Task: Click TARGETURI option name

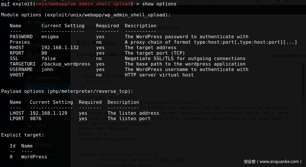Action: tap(23, 64)
